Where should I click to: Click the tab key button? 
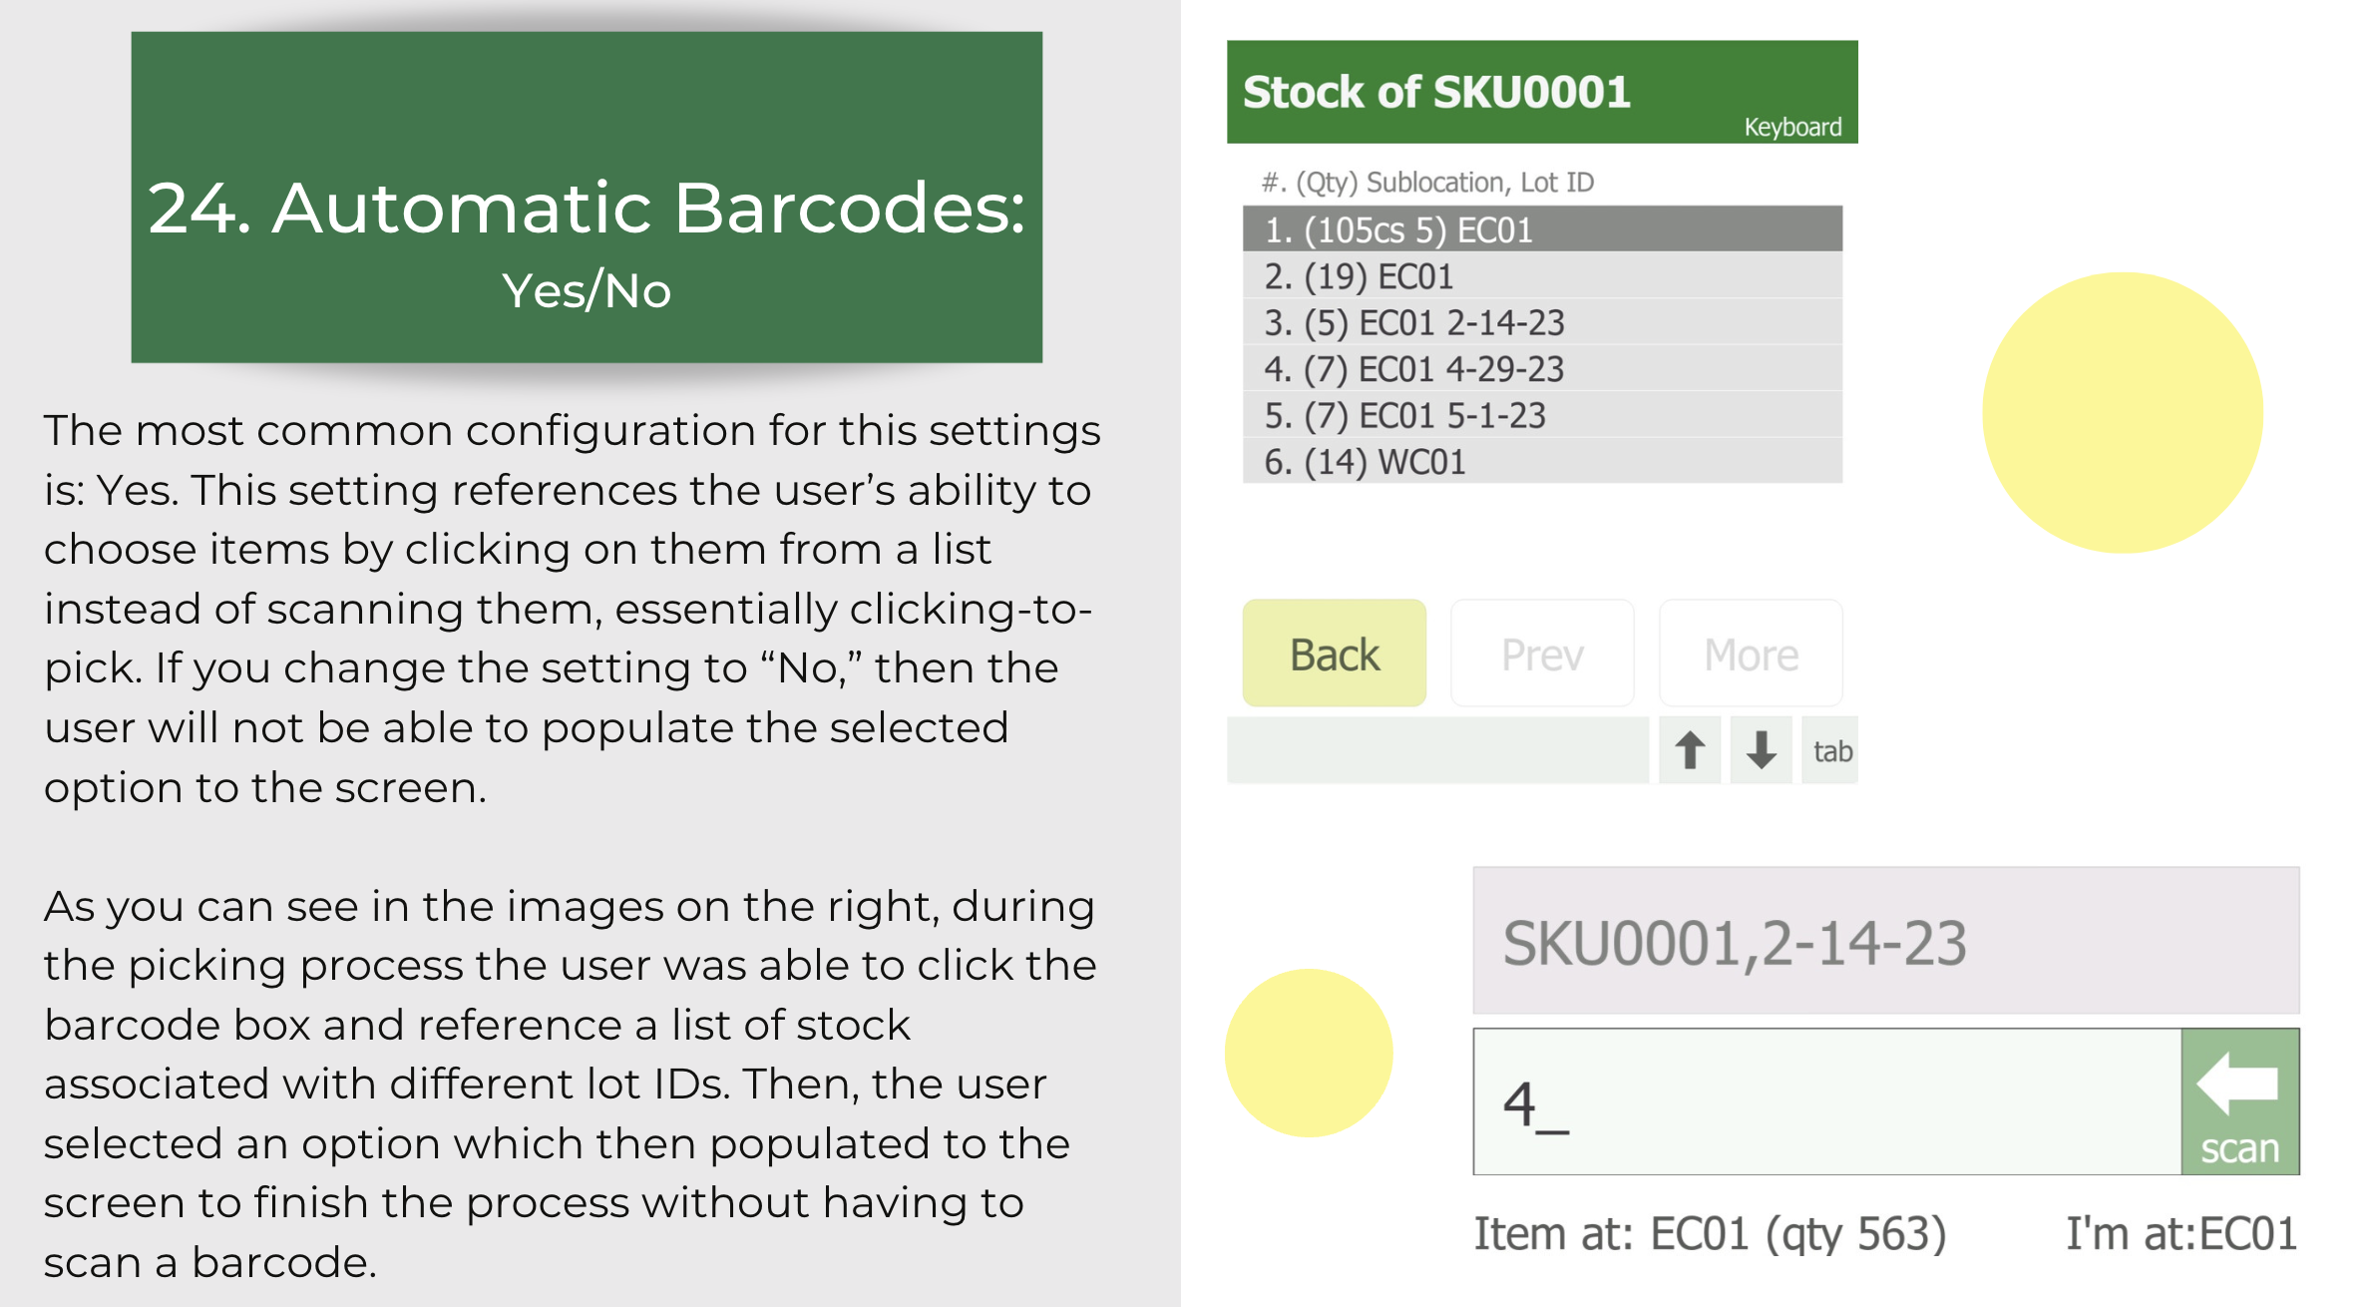click(1831, 750)
